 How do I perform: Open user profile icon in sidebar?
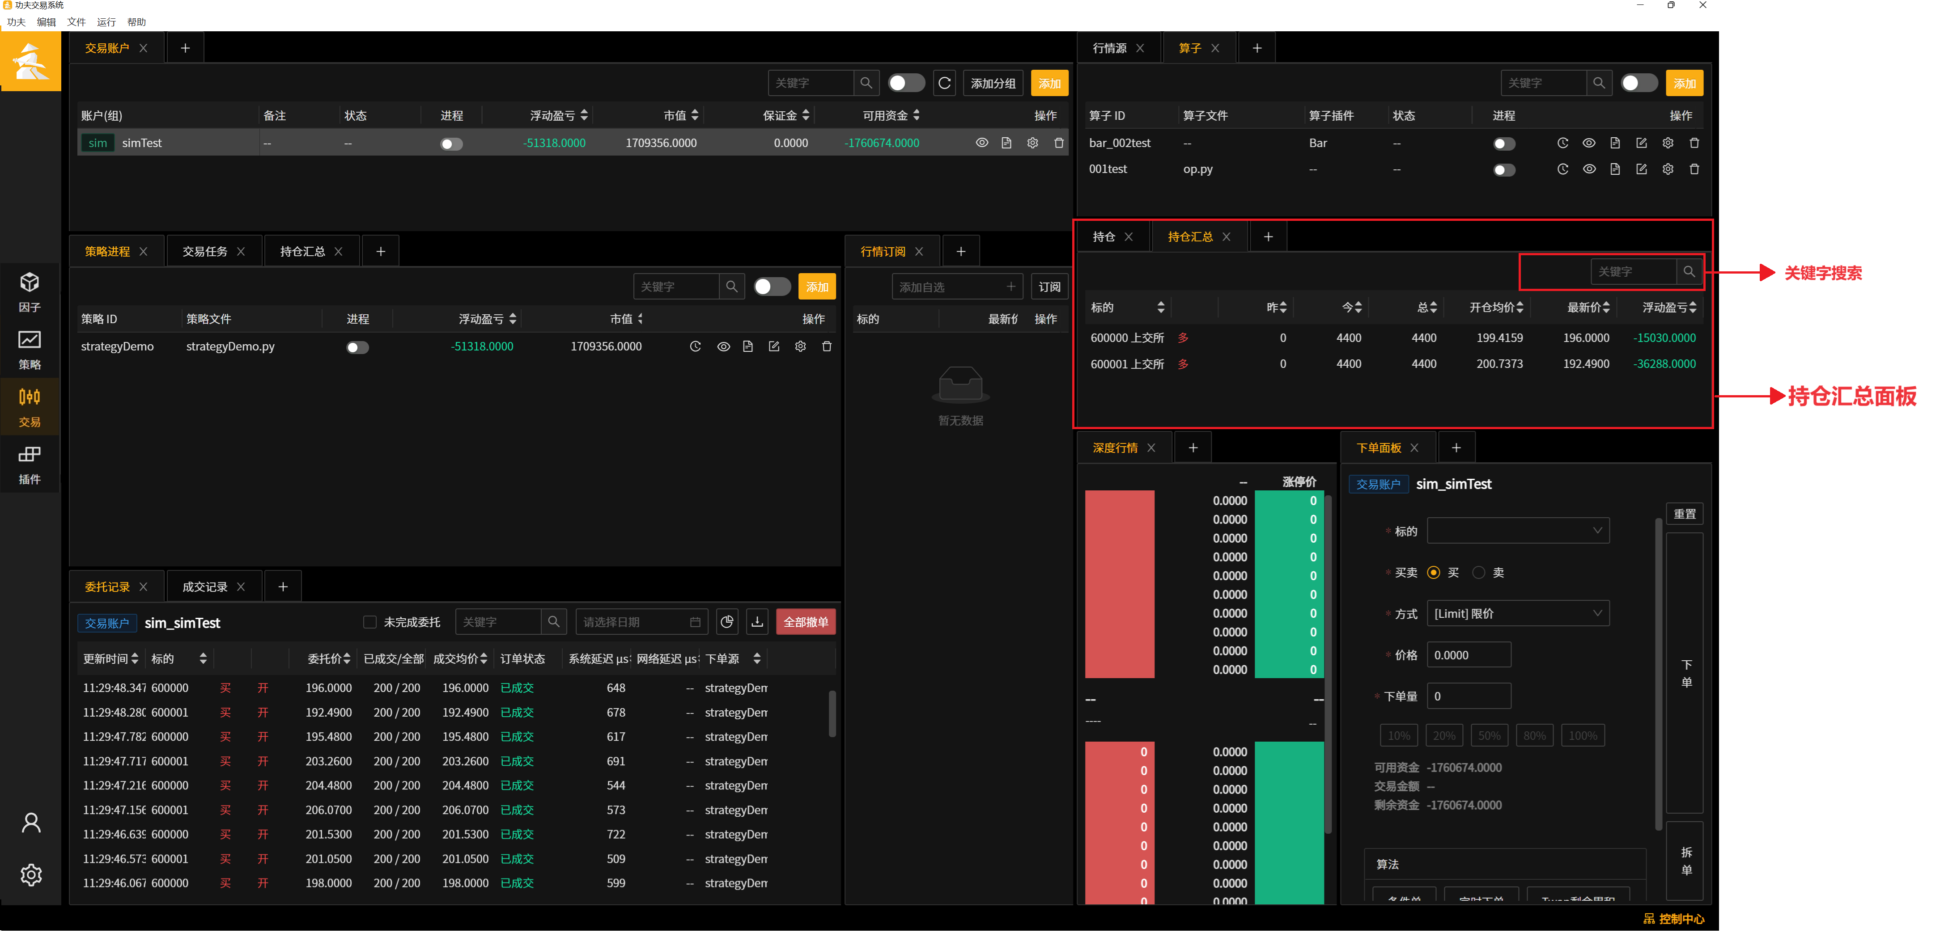[30, 823]
